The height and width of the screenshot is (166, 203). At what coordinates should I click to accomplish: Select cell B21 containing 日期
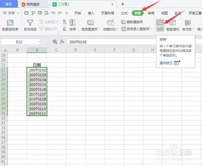tap(37, 65)
